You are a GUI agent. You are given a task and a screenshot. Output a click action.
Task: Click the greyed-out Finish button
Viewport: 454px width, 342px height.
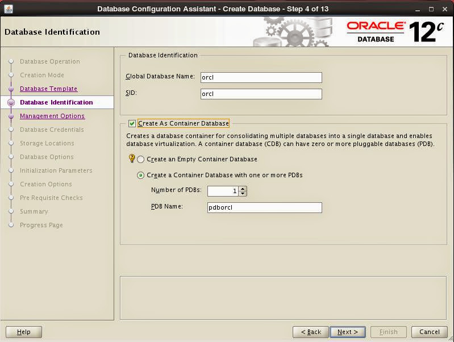(x=389, y=332)
